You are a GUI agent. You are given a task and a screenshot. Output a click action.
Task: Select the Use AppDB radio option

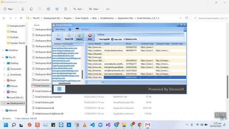[x=103, y=39]
